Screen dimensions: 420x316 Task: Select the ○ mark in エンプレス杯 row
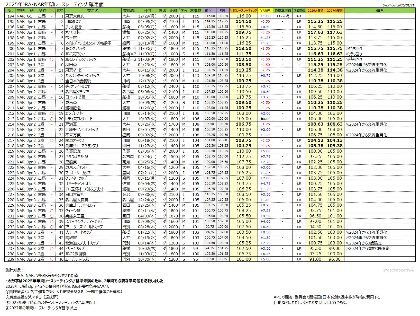(x=52, y=113)
